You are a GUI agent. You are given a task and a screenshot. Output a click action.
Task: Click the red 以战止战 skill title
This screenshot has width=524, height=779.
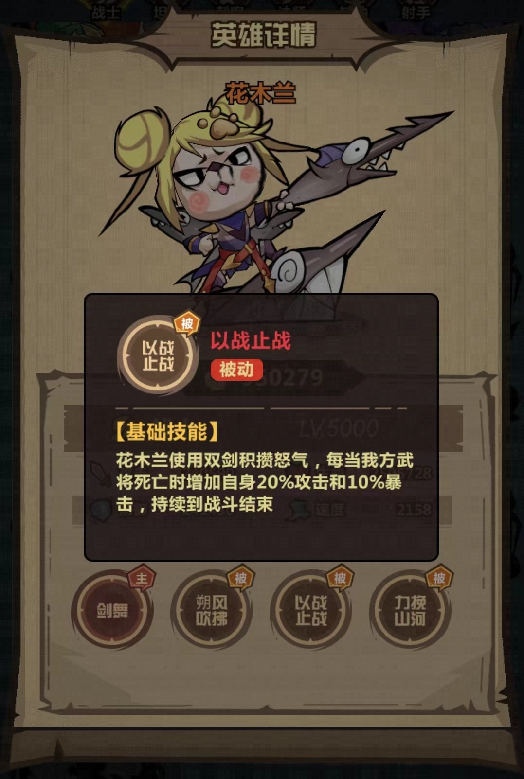click(x=251, y=340)
